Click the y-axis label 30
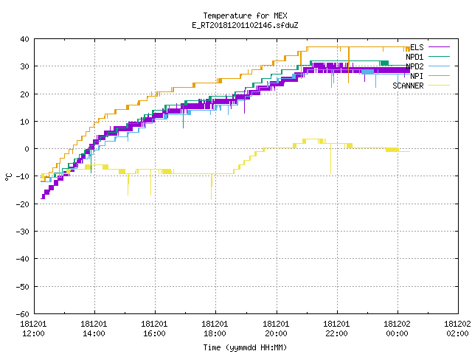This screenshot has width=472, height=354. coord(24,66)
